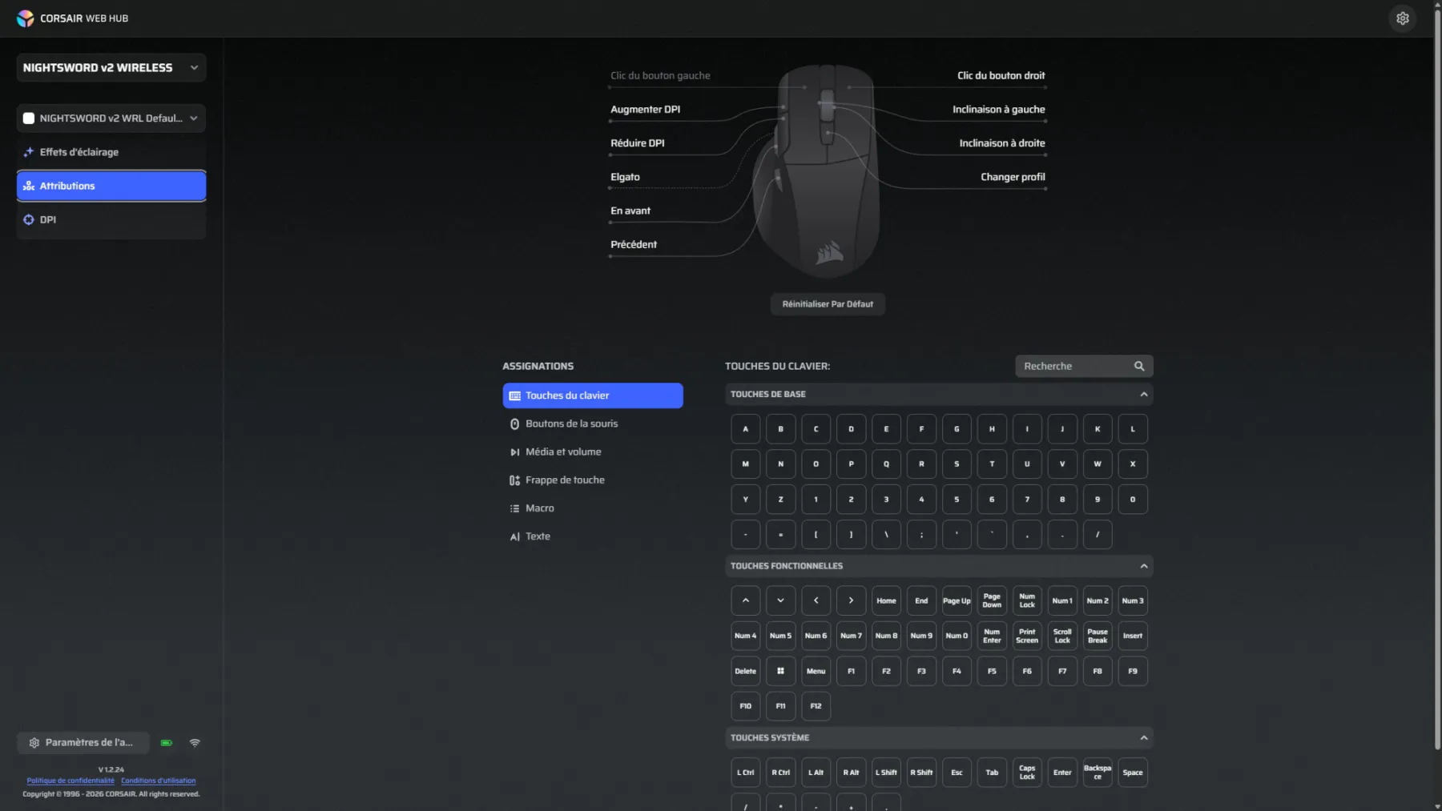
Task: Open the device selector NIGHTSWORD v2 WIRELESS
Action: (x=111, y=68)
